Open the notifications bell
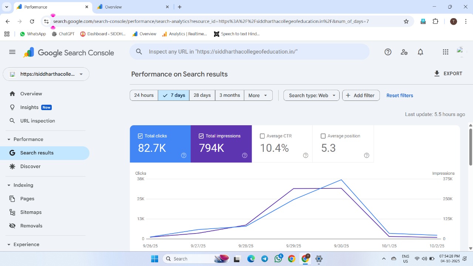Screen dimensions: 473x266 point(420,52)
